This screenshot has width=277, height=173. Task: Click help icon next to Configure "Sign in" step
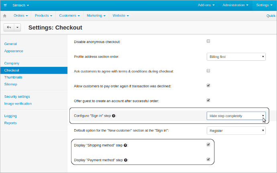(114, 116)
